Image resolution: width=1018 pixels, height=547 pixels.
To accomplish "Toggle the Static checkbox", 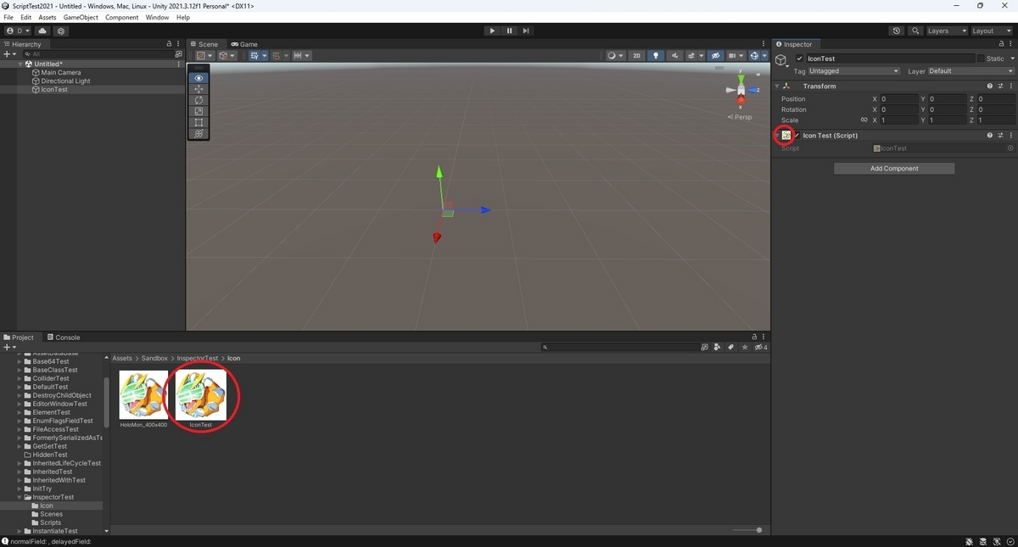I will pyautogui.click(x=981, y=59).
